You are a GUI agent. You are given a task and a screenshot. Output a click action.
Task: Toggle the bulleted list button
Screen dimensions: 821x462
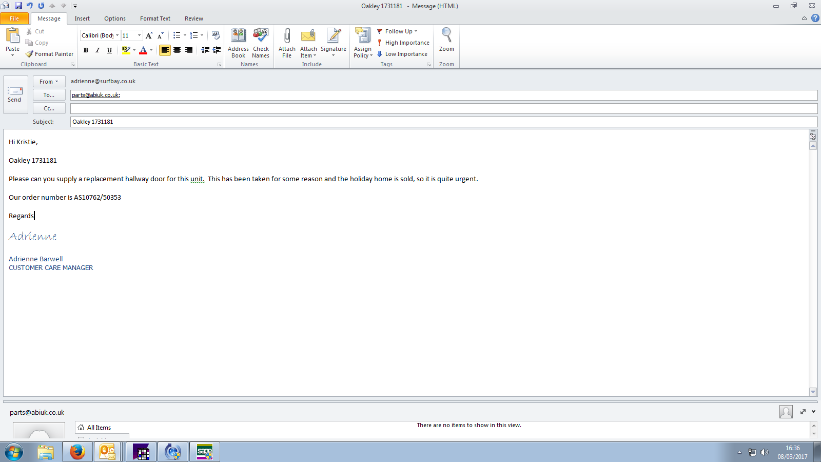(x=177, y=35)
